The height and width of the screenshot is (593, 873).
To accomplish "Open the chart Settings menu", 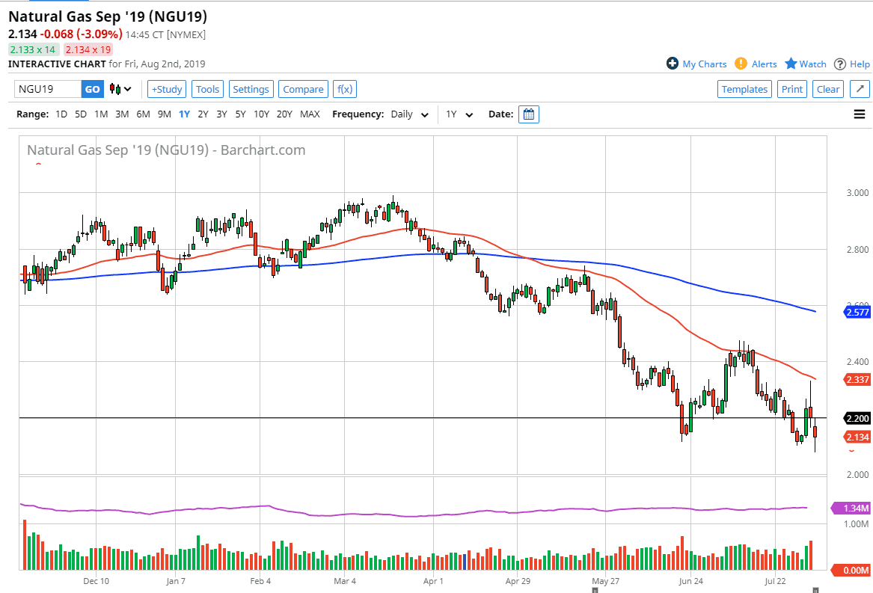I will (x=251, y=89).
